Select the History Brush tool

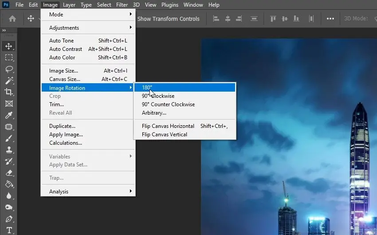pos(9,162)
